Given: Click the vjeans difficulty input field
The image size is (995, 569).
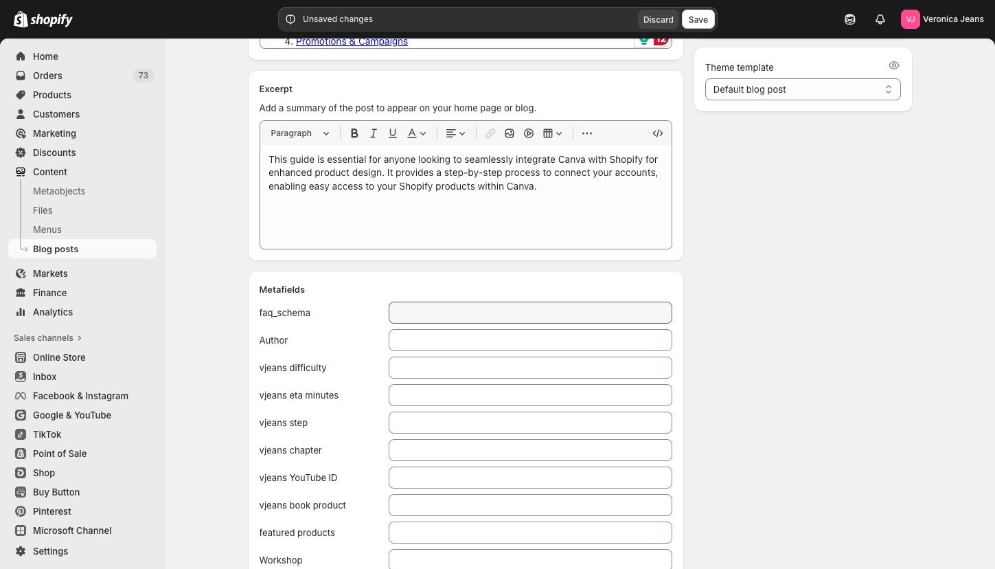Looking at the screenshot, I should pyautogui.click(x=530, y=368).
